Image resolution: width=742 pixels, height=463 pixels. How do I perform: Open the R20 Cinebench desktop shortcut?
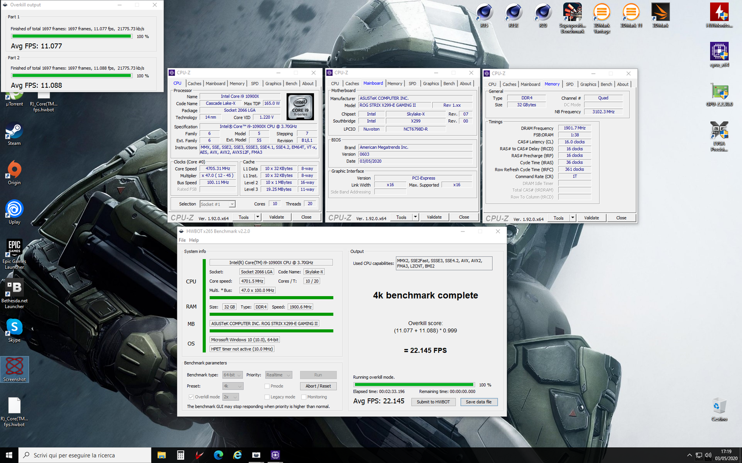(543, 15)
